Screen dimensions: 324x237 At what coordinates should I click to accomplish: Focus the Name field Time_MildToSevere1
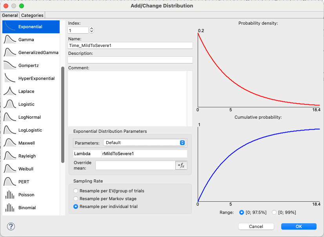pyautogui.click(x=130, y=45)
